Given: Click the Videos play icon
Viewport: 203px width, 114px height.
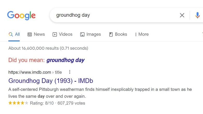Looking at the screenshot, I should point(55,34).
